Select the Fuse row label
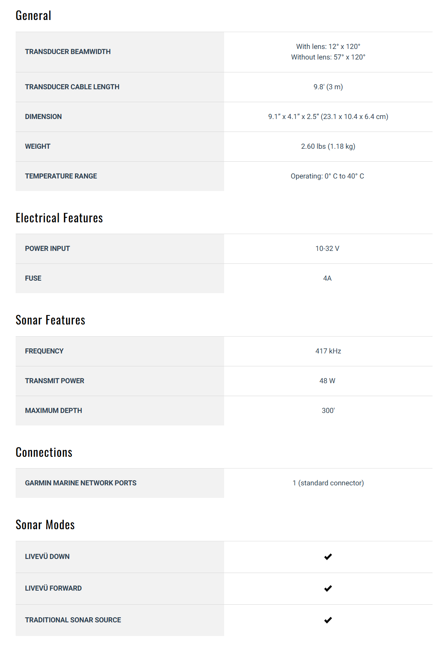447x647 pixels. click(x=33, y=278)
